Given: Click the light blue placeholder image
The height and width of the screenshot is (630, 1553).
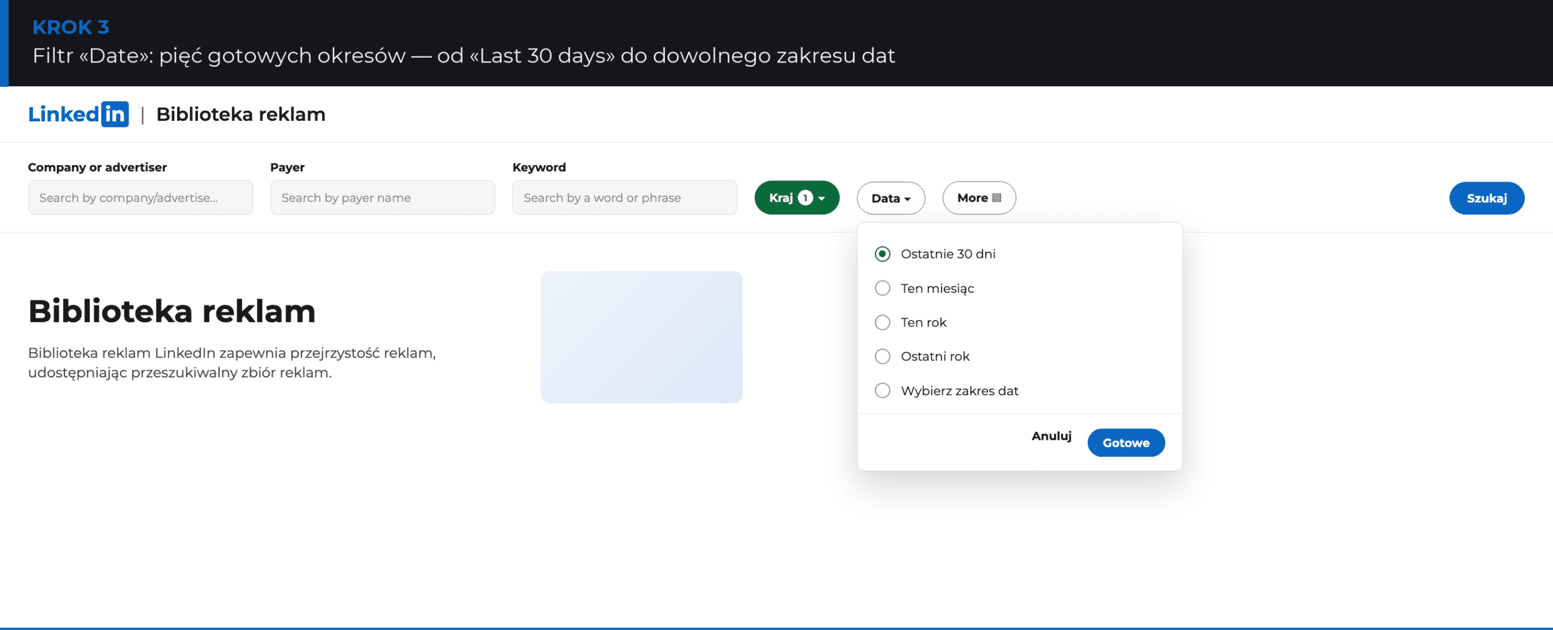Looking at the screenshot, I should [641, 337].
